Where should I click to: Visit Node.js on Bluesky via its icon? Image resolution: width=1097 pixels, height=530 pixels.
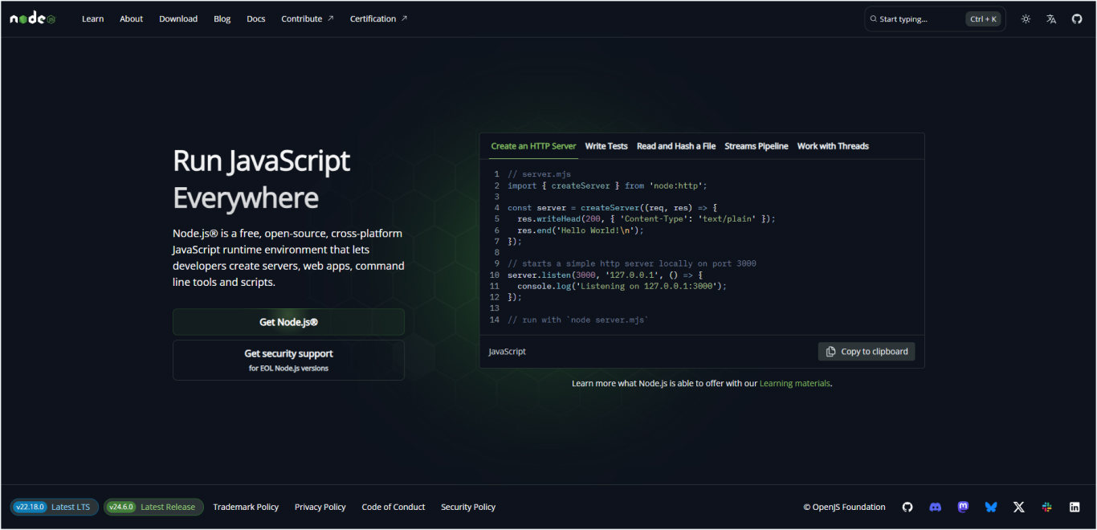991,507
